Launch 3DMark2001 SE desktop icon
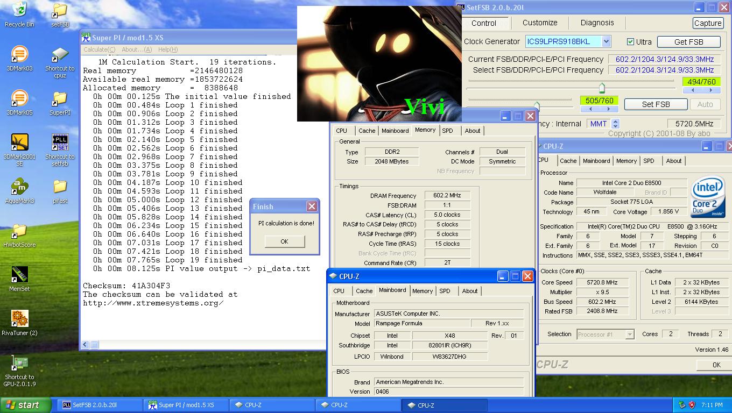Viewport: 732px width, 413px height. click(19, 142)
